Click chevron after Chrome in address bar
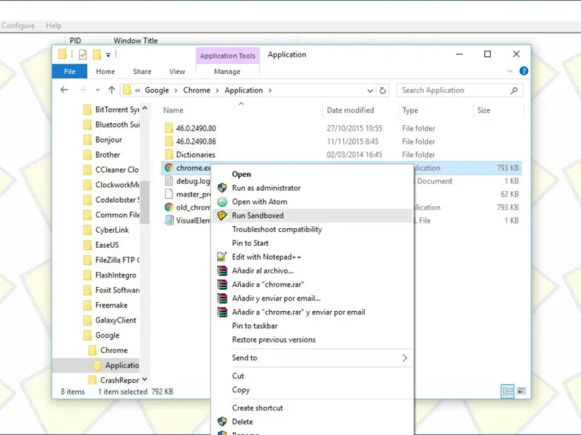581x435 pixels. [x=217, y=91]
